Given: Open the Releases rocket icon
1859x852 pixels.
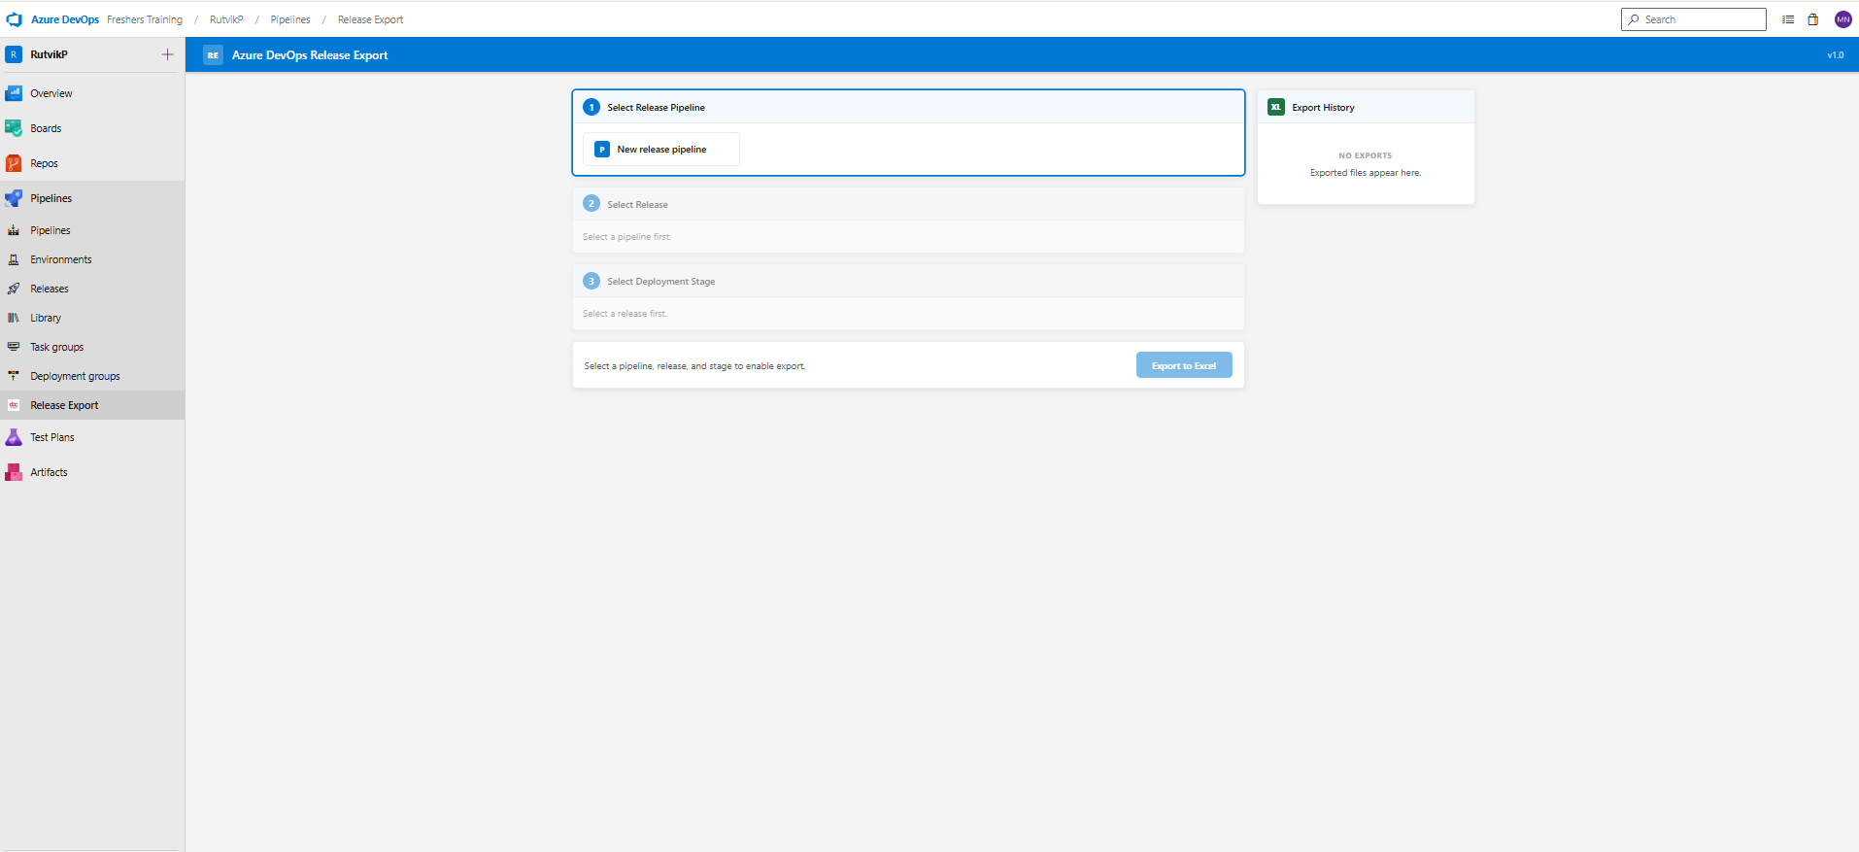Looking at the screenshot, I should pyautogui.click(x=14, y=289).
